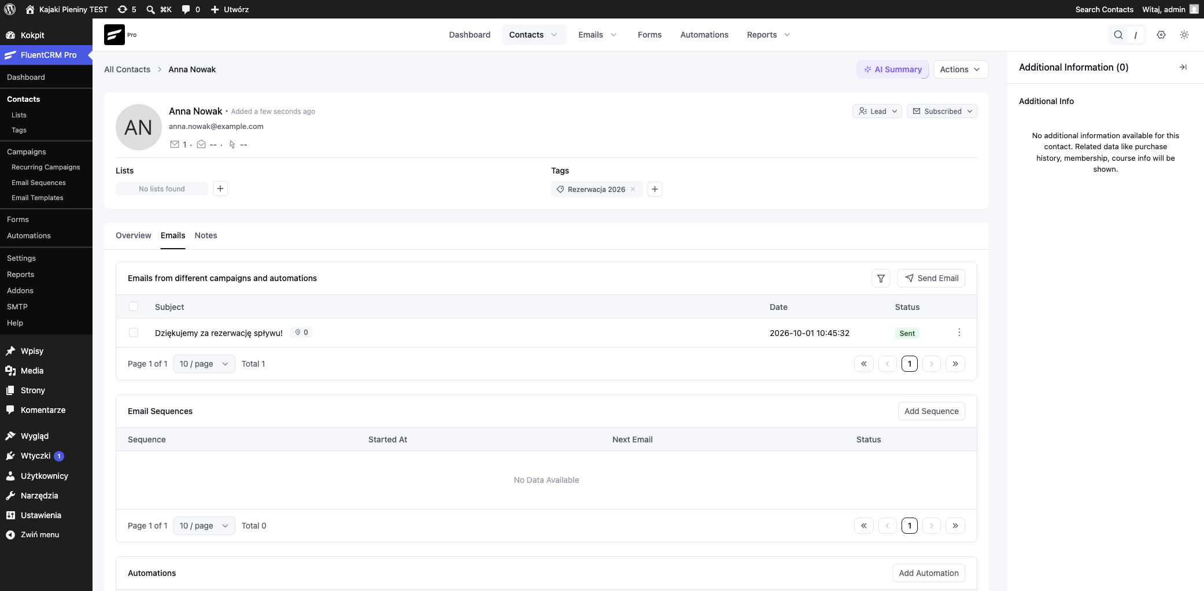The image size is (1204, 591).
Task: Open the global settings gear icon
Action: [1161, 35]
